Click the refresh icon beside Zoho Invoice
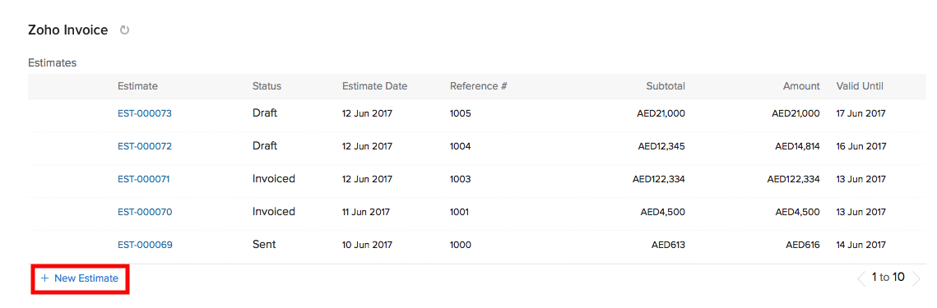937x308 pixels. [x=124, y=30]
